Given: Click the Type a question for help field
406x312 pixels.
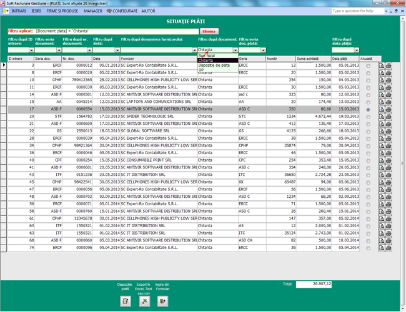Looking at the screenshot, I should point(357,11).
